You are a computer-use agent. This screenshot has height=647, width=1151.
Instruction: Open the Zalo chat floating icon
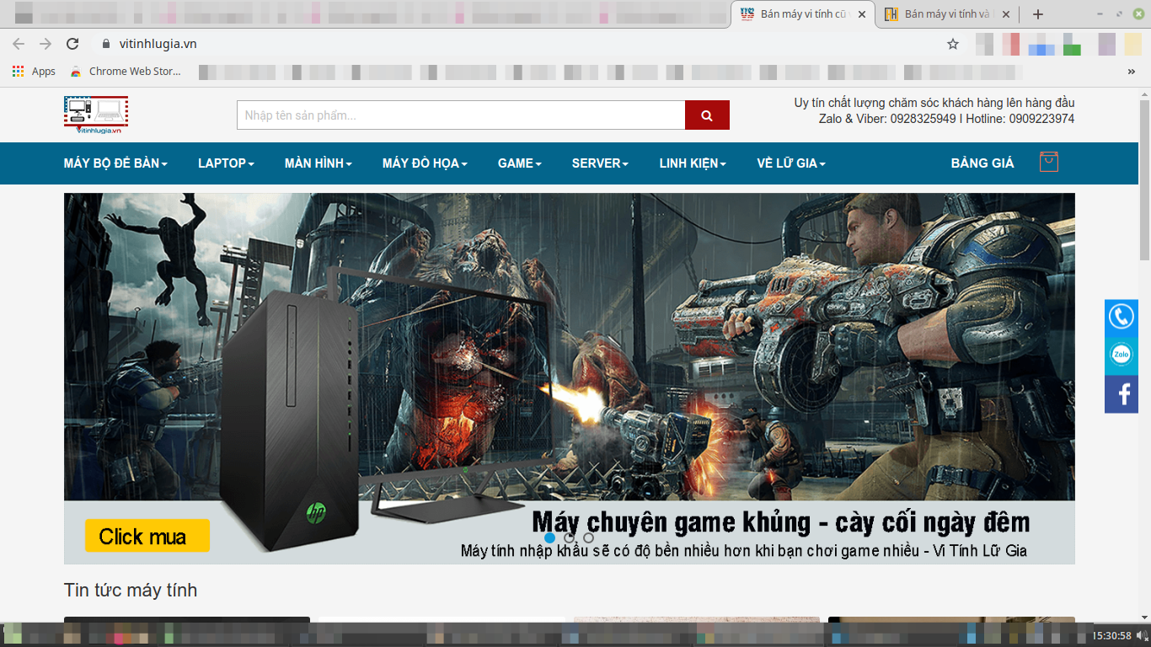click(x=1122, y=355)
